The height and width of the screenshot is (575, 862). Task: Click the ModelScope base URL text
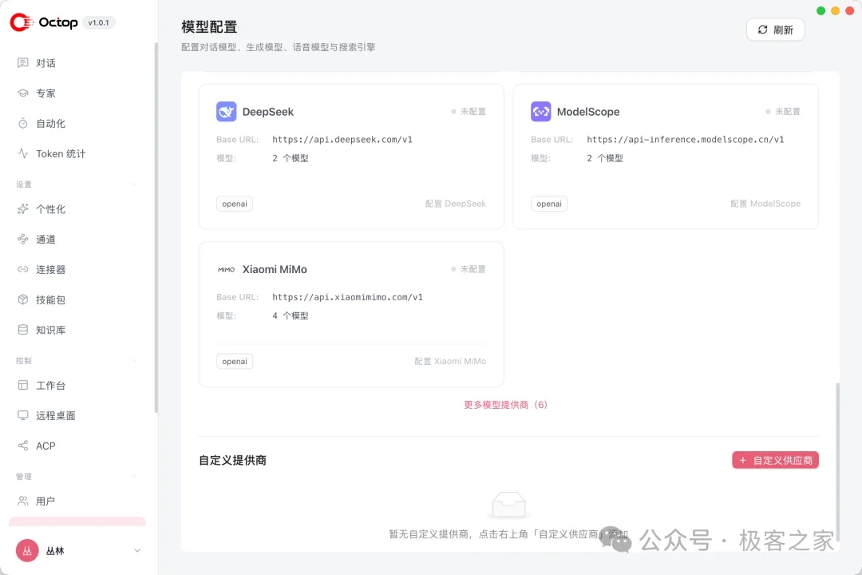(x=686, y=139)
